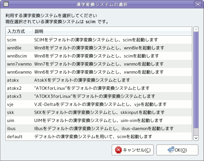Choose the atokx row
Screen dimensions: 204x161
click(99, 80)
